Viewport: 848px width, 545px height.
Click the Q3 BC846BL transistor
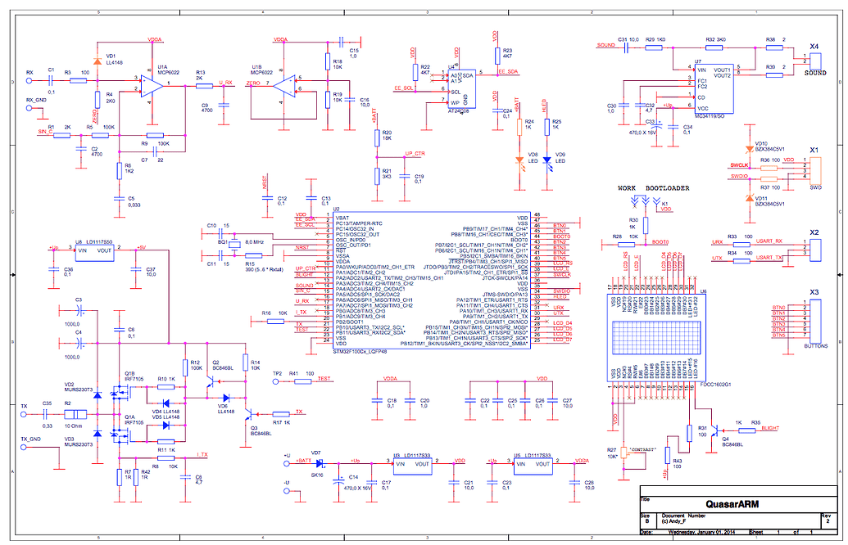click(x=249, y=415)
